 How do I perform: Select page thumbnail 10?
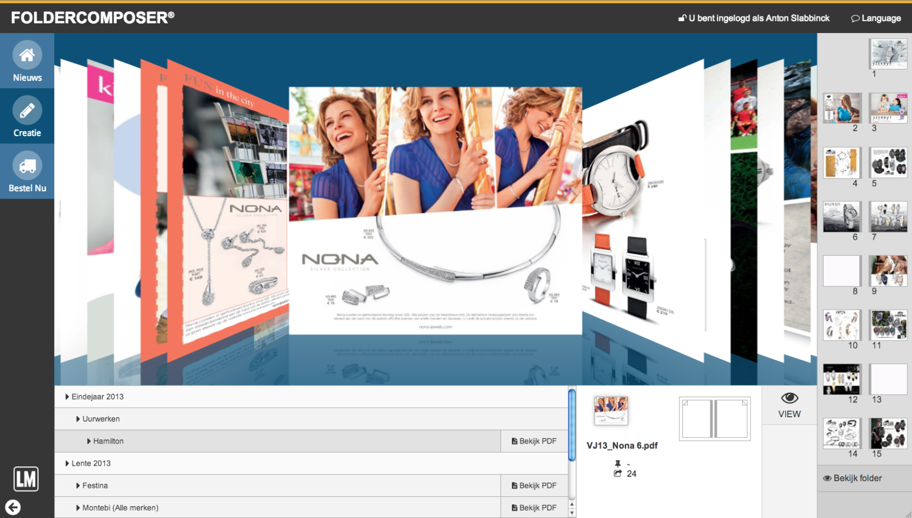point(842,325)
